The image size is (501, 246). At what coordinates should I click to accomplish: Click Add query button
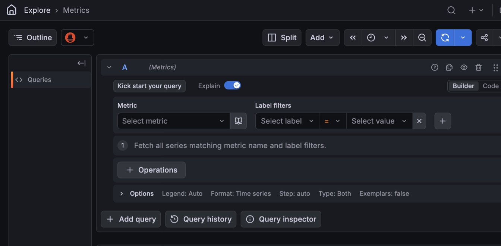coord(131,219)
